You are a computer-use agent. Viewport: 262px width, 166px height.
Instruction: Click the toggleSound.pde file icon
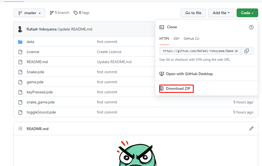coord(20,112)
